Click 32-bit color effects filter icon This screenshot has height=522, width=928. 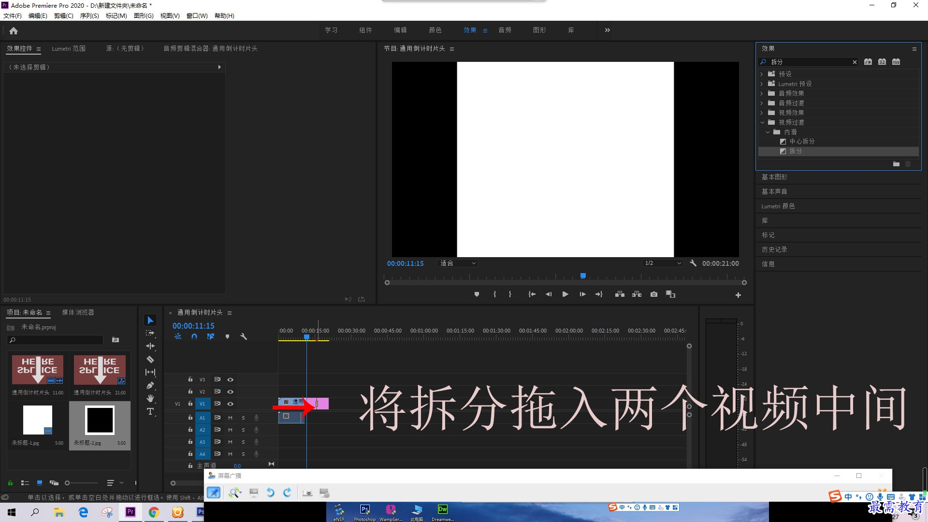(882, 62)
